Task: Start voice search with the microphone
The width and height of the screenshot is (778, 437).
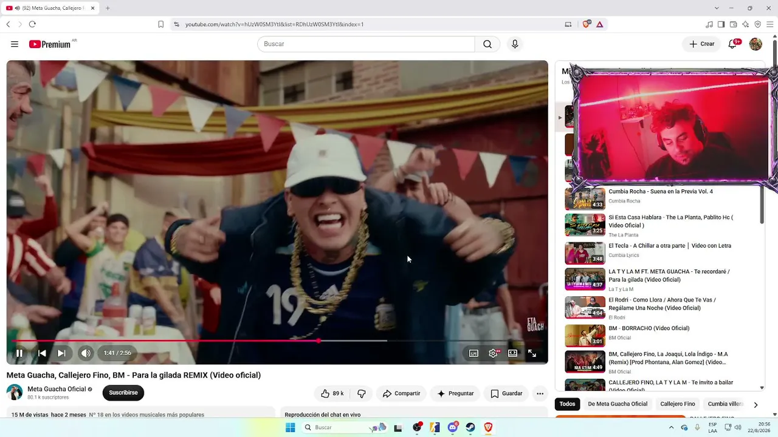Action: click(x=515, y=44)
